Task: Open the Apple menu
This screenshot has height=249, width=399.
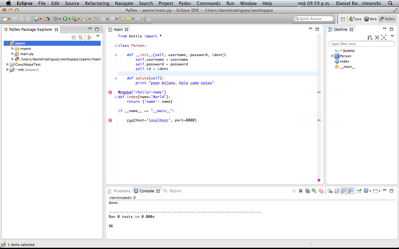Action: 8,3
